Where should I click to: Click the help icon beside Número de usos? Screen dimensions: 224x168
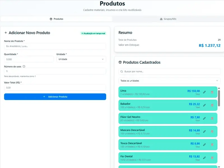point(24,66)
